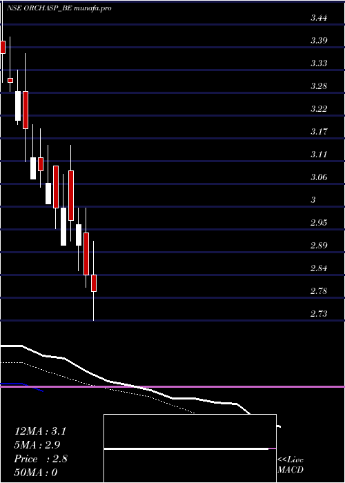The width and height of the screenshot is (345, 483).
Task: Click the 3.11 price axis label
Action: (x=319, y=155)
